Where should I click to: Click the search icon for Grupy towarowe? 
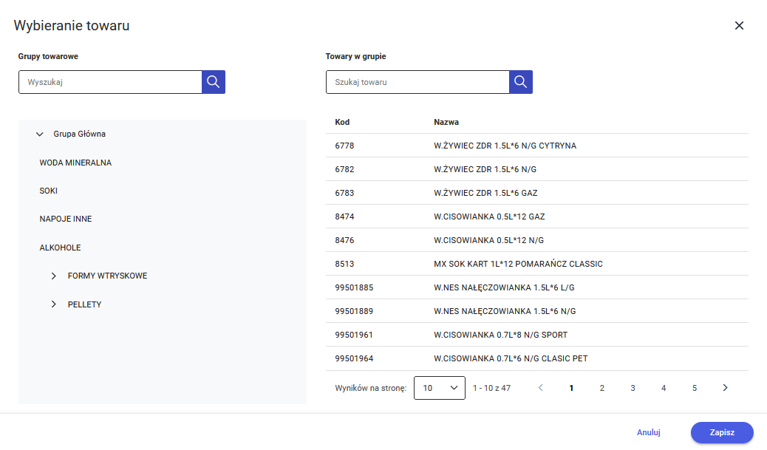click(x=214, y=82)
